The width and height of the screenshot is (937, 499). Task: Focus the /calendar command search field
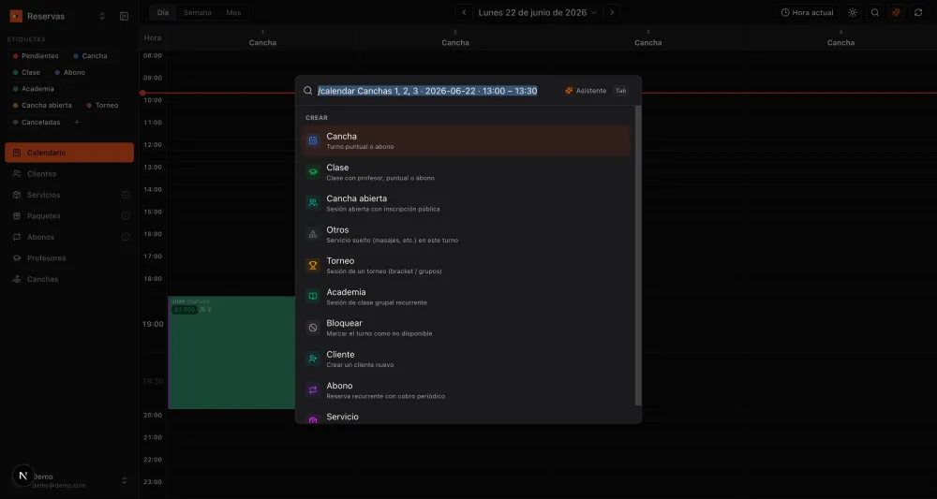pyautogui.click(x=428, y=91)
